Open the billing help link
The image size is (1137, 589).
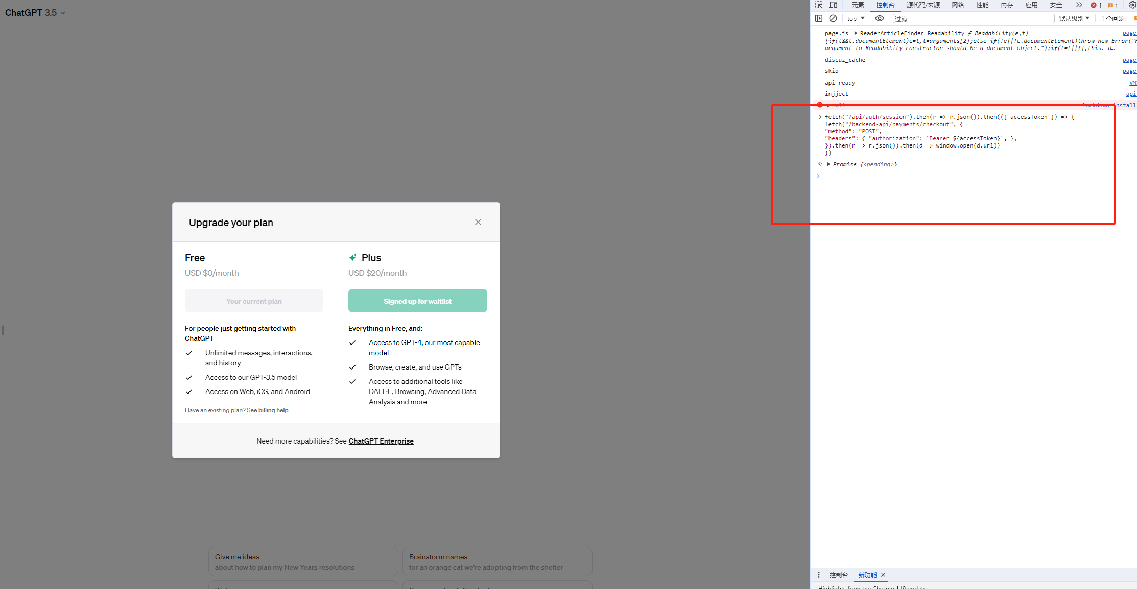coord(273,410)
